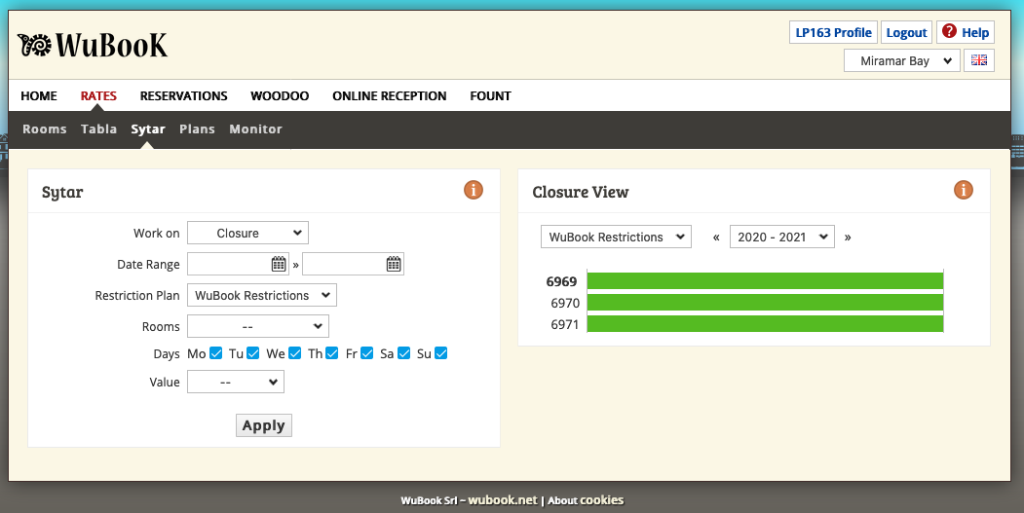Click the Logout button
This screenshot has width=1024, height=513.
[906, 33]
